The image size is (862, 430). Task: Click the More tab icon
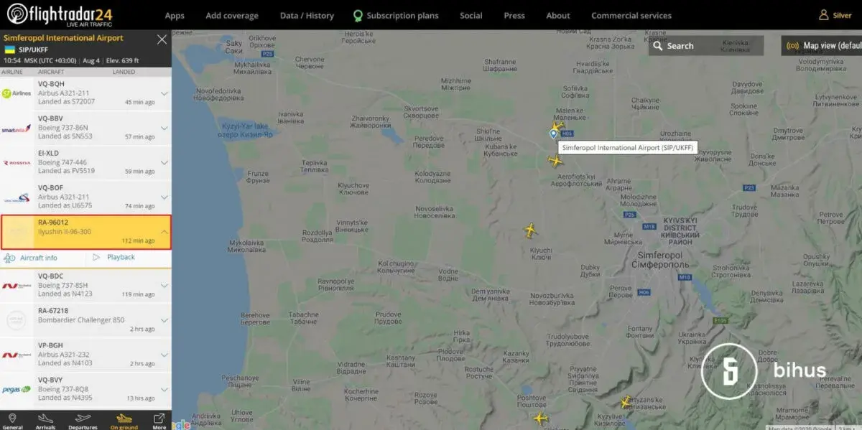pos(159,421)
